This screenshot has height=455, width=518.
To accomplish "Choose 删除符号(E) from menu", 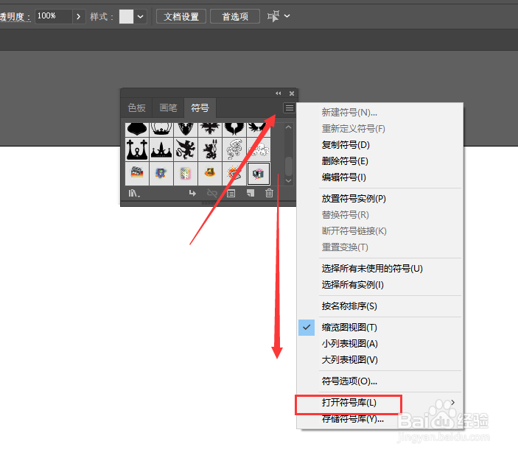I will click(380, 161).
